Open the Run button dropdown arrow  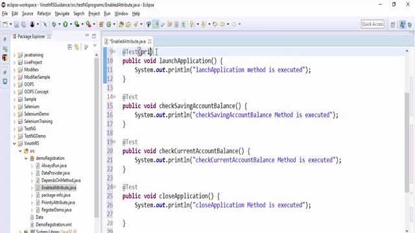pyautogui.click(x=71, y=25)
